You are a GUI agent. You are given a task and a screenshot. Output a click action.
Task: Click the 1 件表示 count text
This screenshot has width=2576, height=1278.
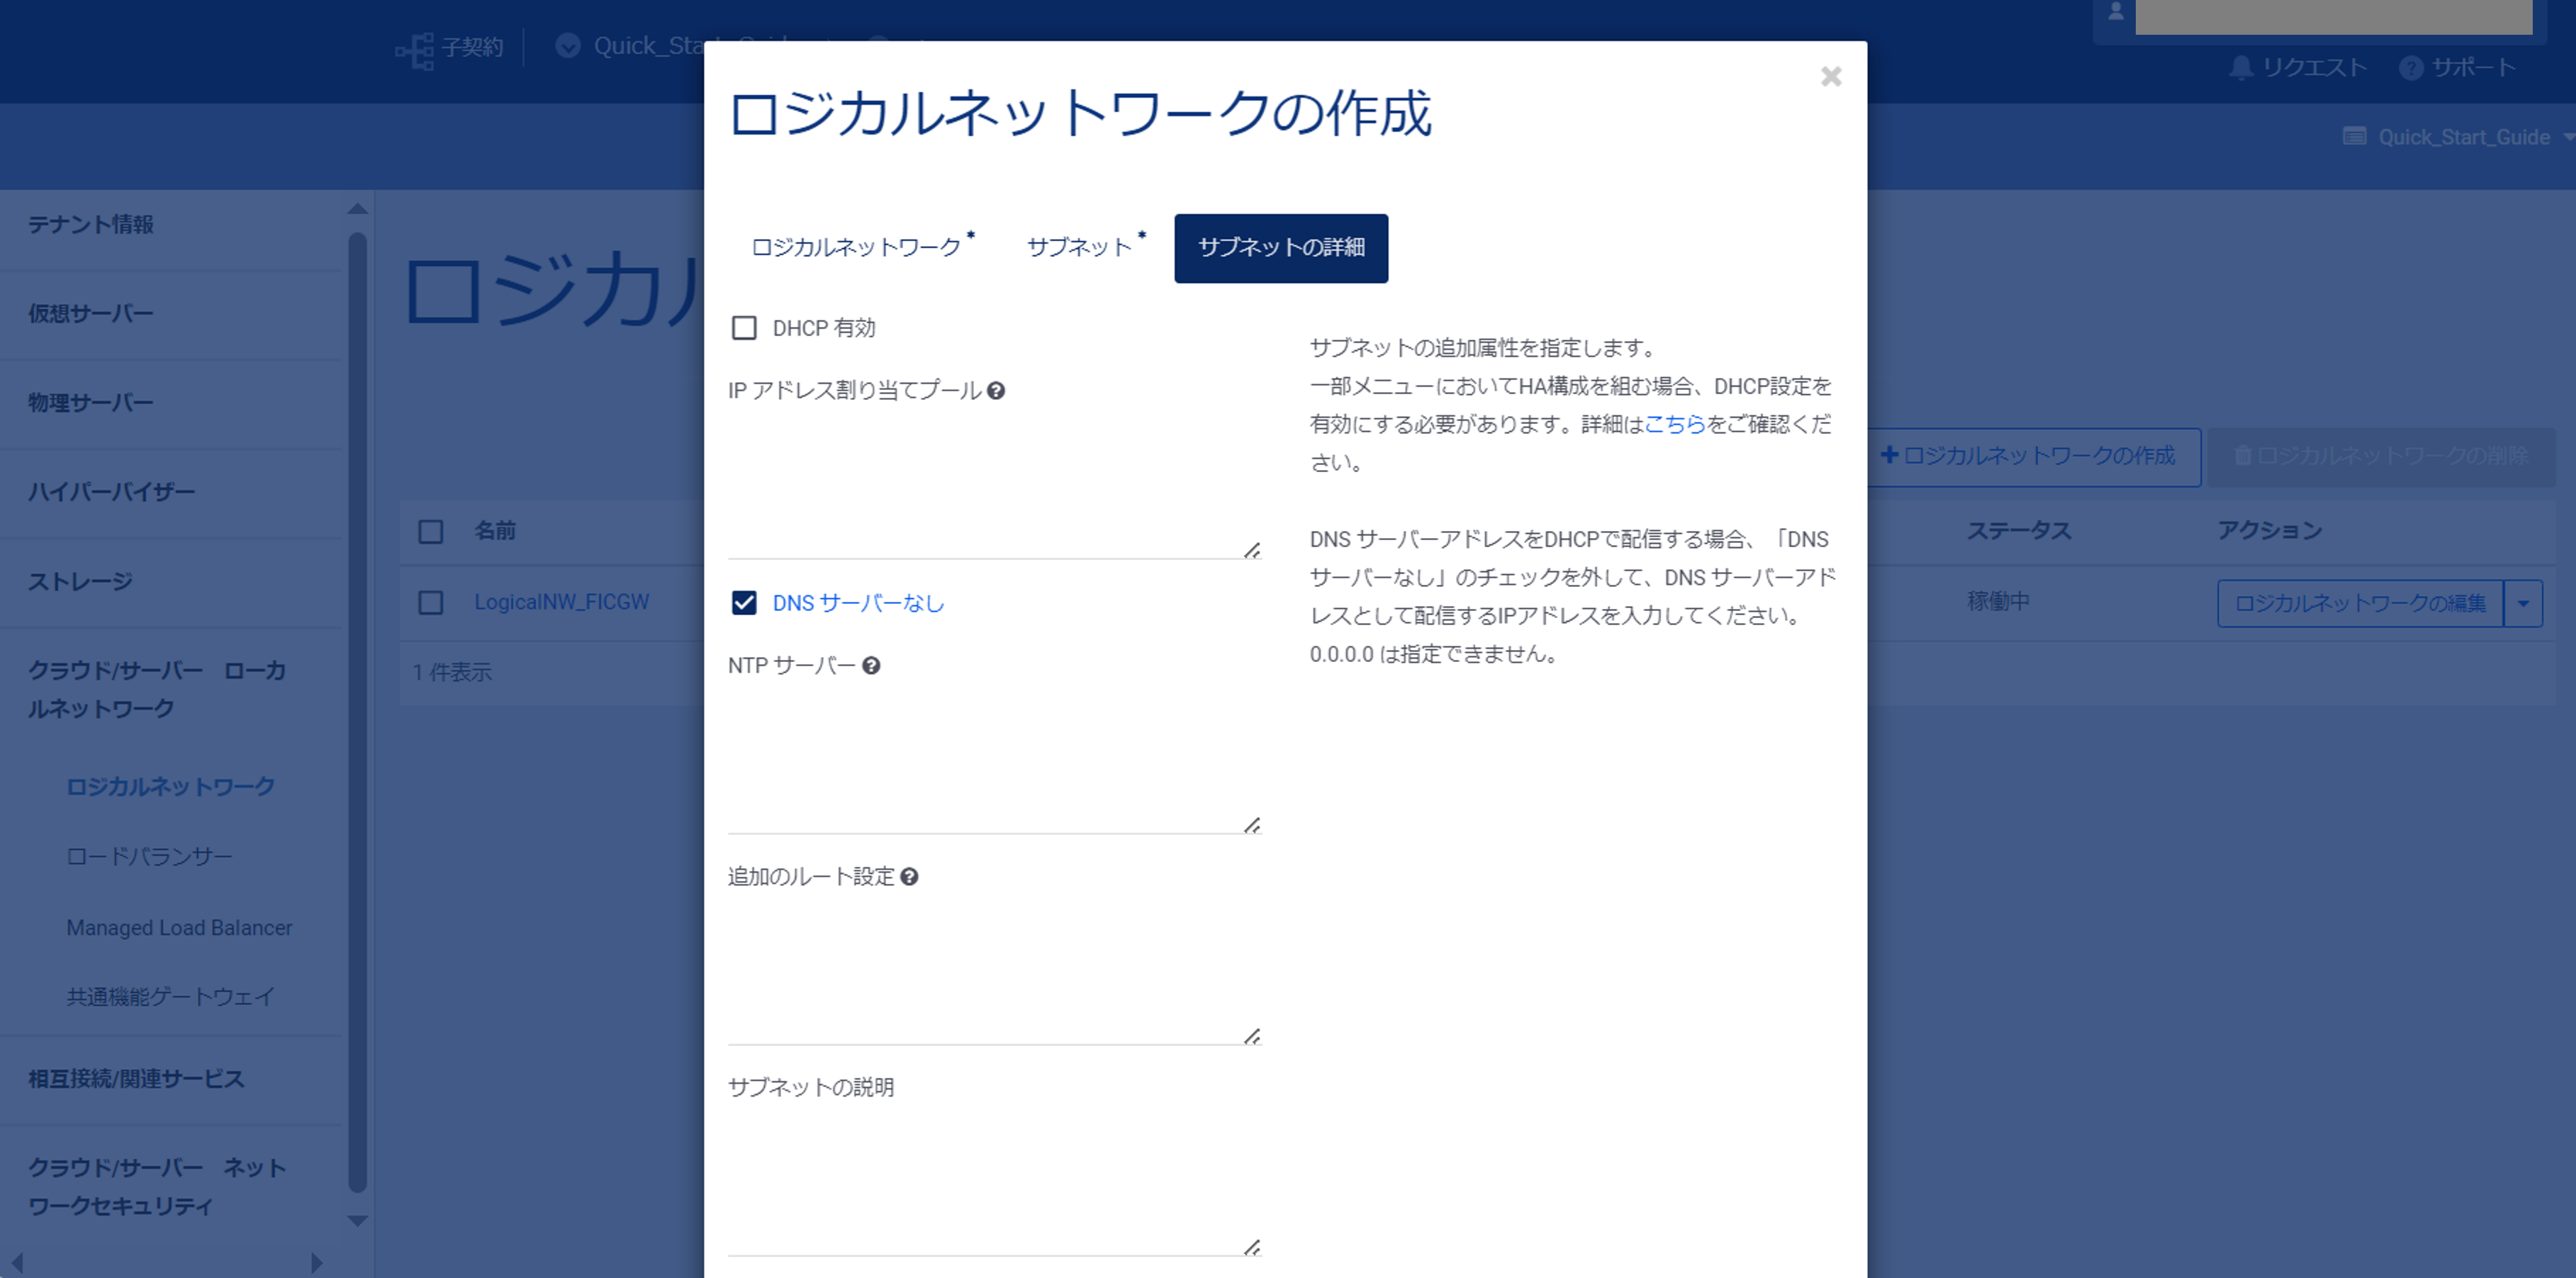coord(452,672)
